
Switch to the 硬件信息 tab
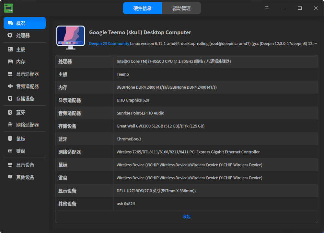point(142,8)
